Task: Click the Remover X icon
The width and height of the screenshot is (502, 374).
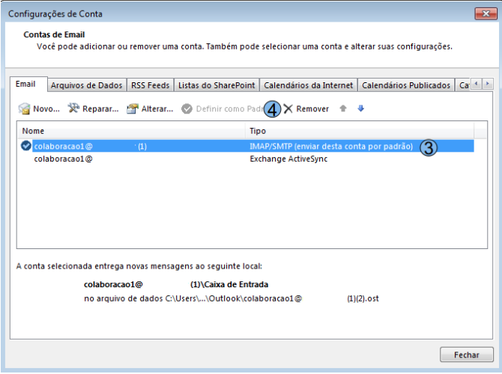Action: pos(288,109)
